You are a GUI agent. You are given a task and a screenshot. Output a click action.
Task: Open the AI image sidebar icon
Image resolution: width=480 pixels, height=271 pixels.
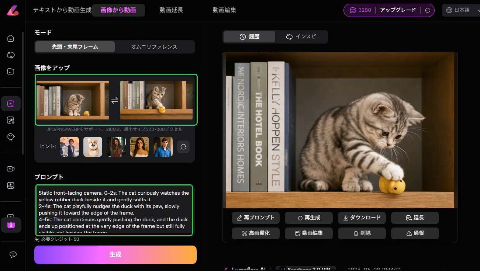click(11, 120)
